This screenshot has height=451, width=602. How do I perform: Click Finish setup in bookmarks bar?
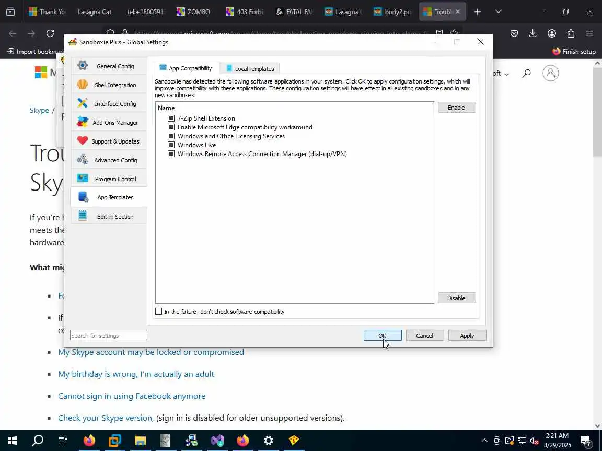tap(574, 51)
